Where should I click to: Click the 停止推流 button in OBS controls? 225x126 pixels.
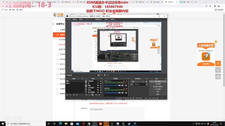pos(158,81)
